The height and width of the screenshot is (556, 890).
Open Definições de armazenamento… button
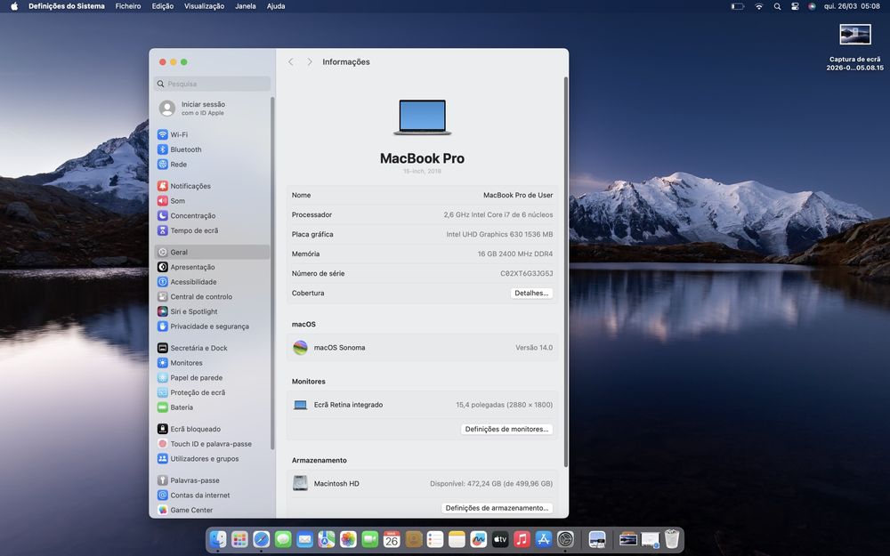coord(497,508)
